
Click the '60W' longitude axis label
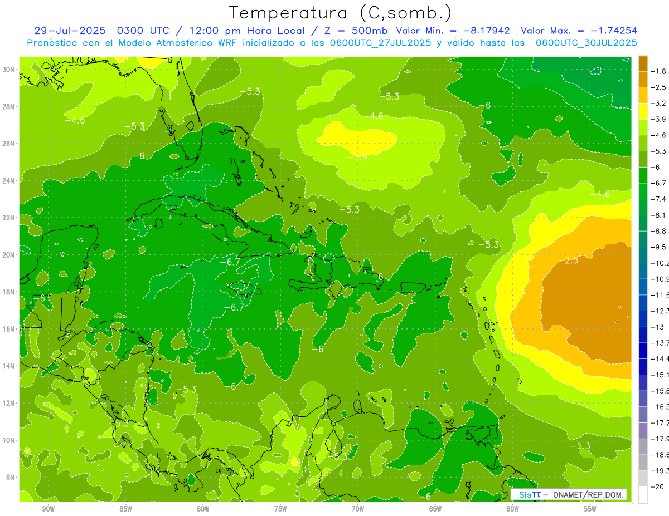513,508
